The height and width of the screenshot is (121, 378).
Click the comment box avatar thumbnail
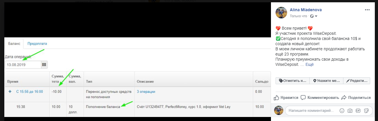click(x=278, y=110)
